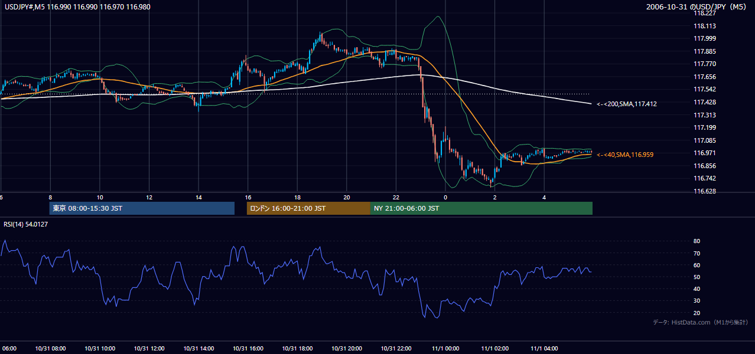This screenshot has width=755, height=354.
Task: Click the 10/31 20:00 bottom time label
Action: (347, 348)
